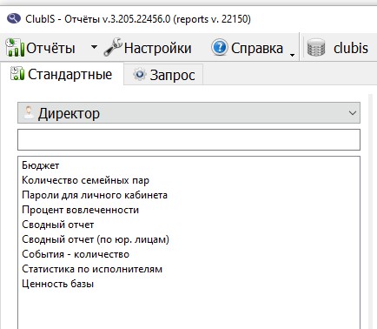Image resolution: width=377 pixels, height=329 pixels.
Task: Click the wrench icon for Настройки
Action: [113, 47]
